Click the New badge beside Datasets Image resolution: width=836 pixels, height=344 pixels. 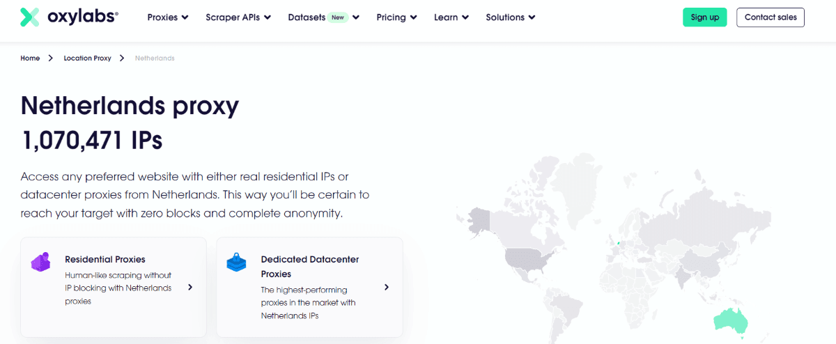tap(339, 17)
